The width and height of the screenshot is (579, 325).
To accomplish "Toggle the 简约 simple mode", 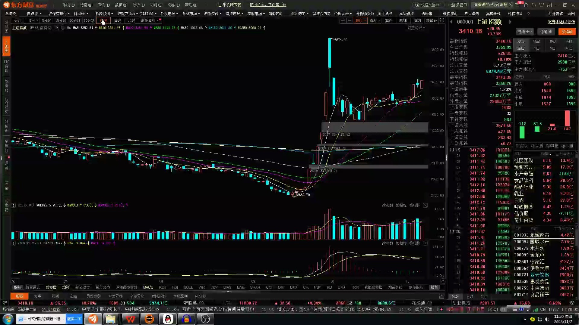I will tap(417, 20).
